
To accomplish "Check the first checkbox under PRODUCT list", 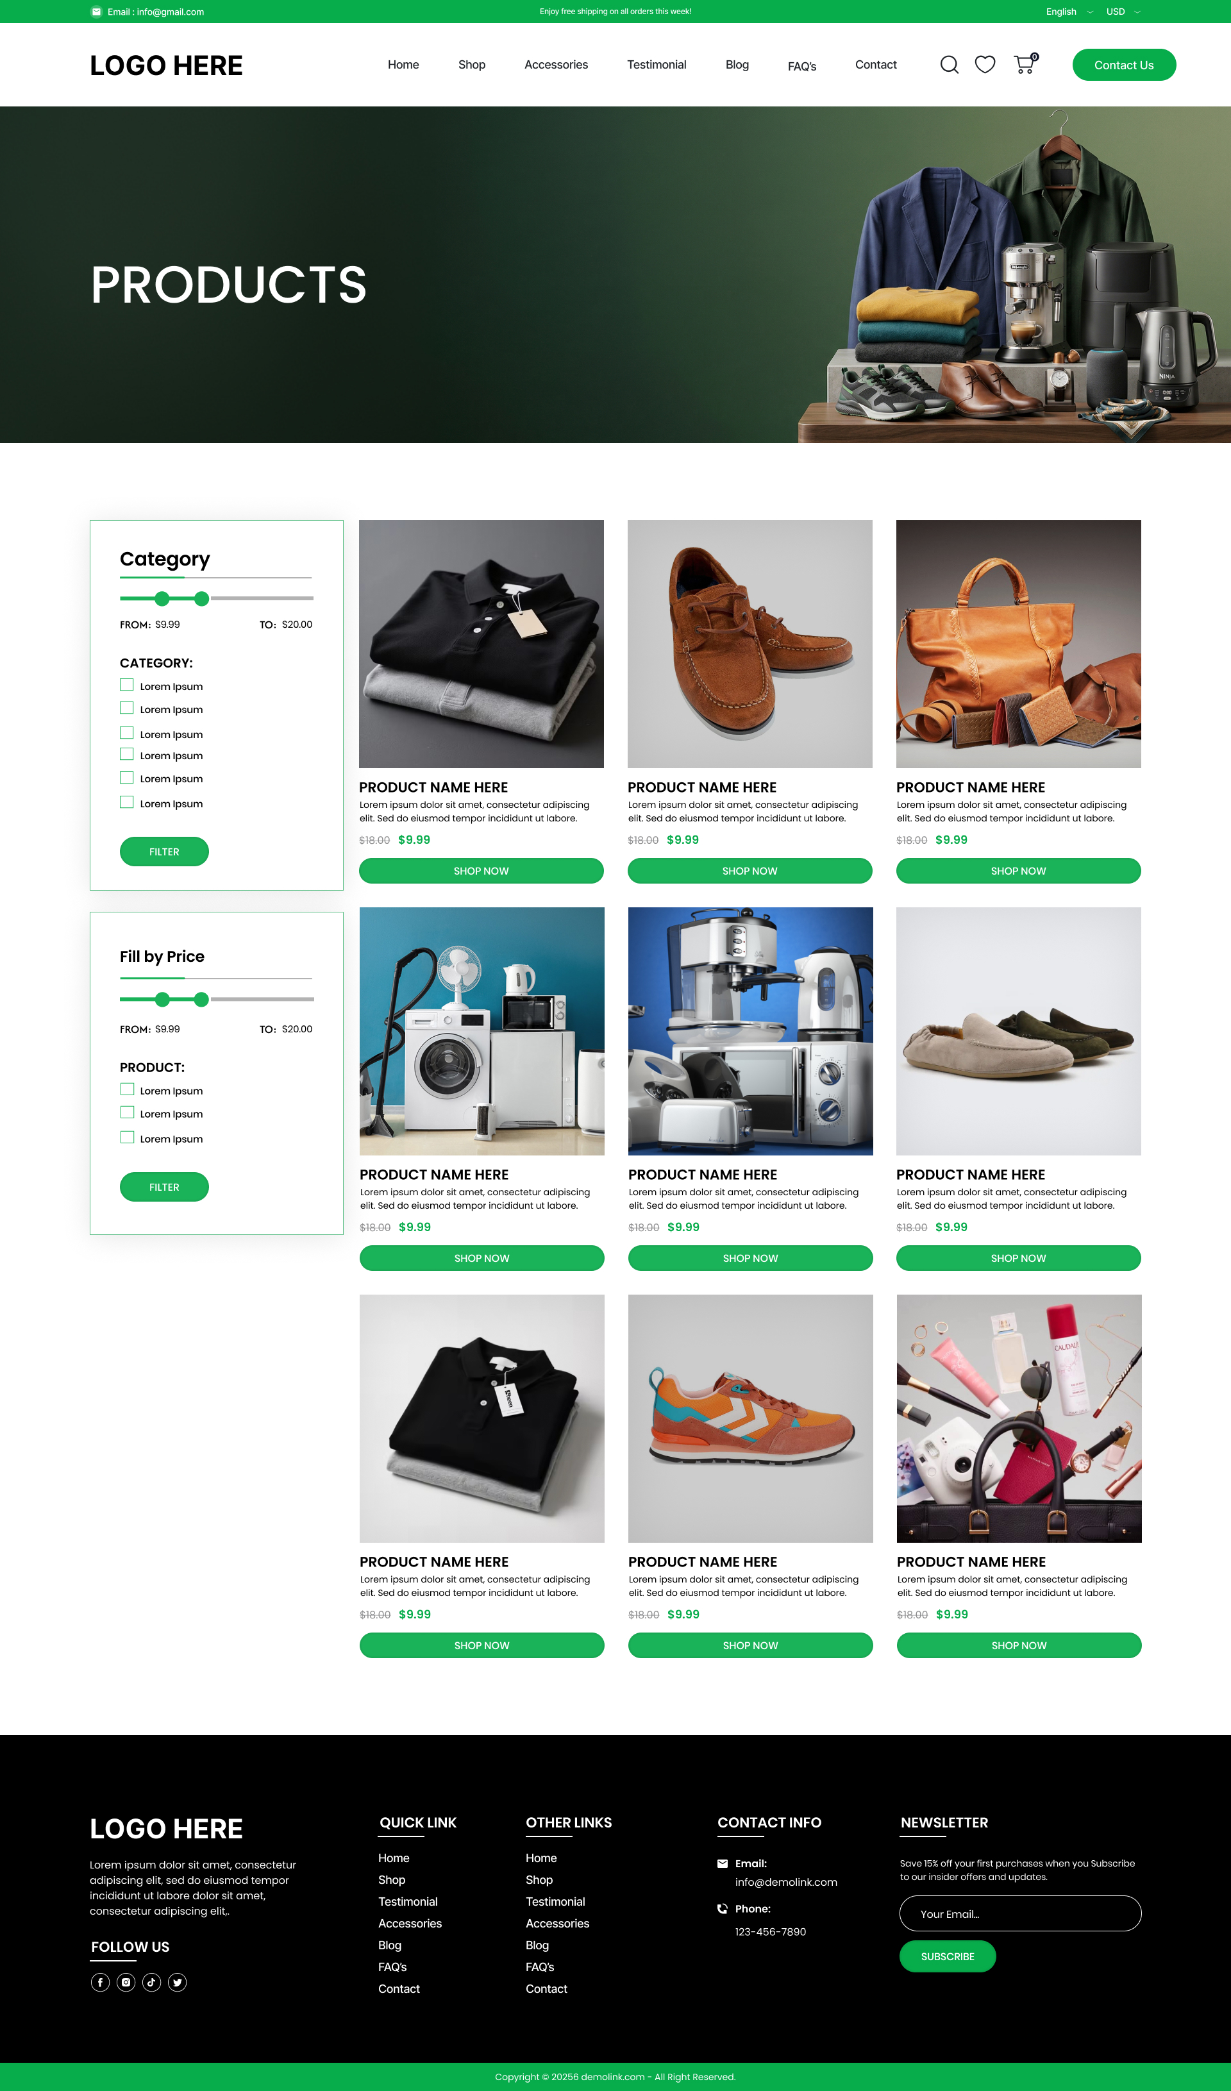I will 127,1089.
